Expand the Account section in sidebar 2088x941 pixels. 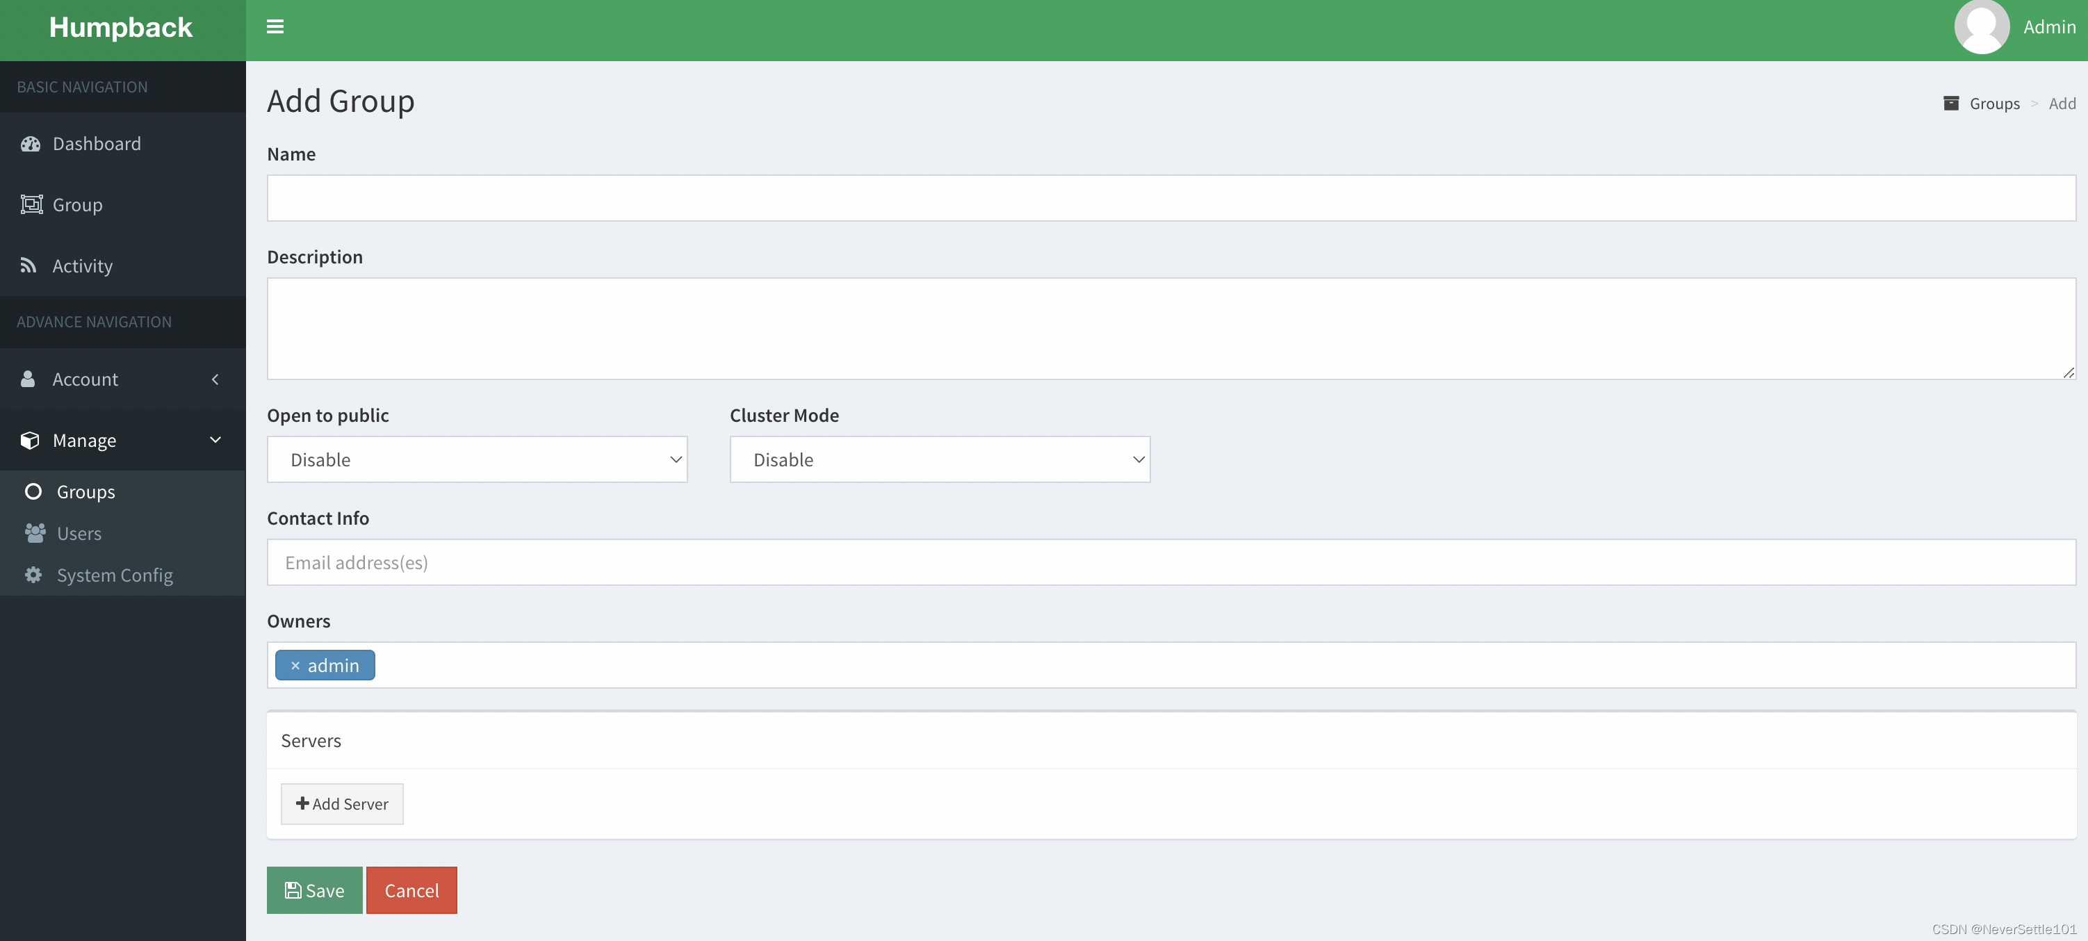tap(213, 378)
